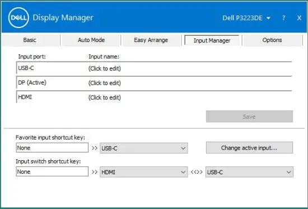Switch to the Basic tab

tap(30, 40)
